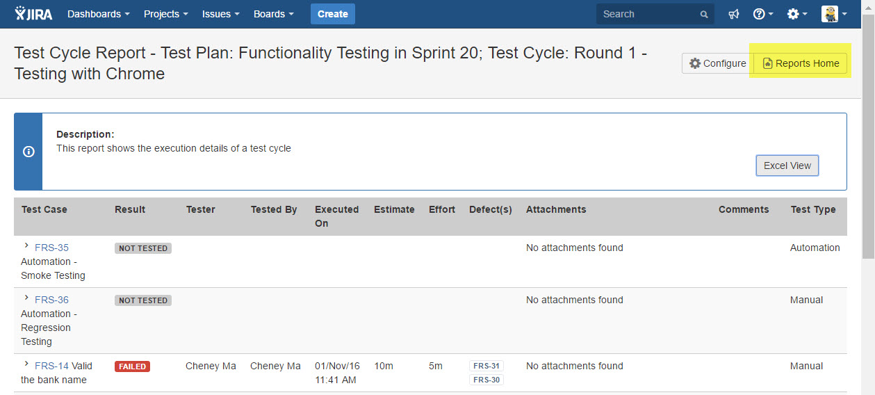
Task: Expand the FRS-35 test case row
Action: (x=26, y=246)
